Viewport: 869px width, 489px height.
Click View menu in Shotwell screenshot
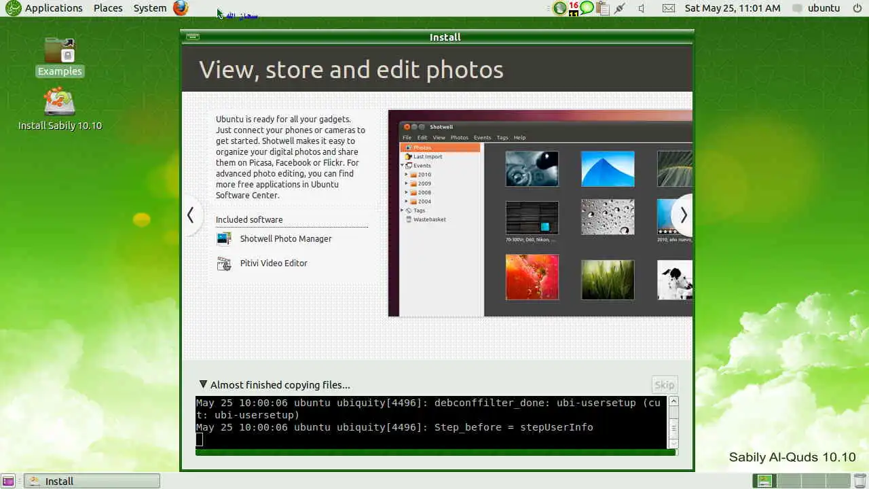pyautogui.click(x=439, y=137)
